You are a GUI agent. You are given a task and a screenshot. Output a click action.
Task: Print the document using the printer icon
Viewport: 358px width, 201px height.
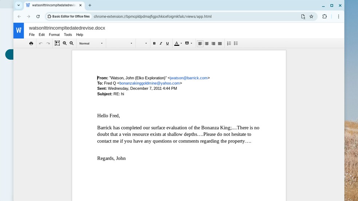(x=31, y=43)
